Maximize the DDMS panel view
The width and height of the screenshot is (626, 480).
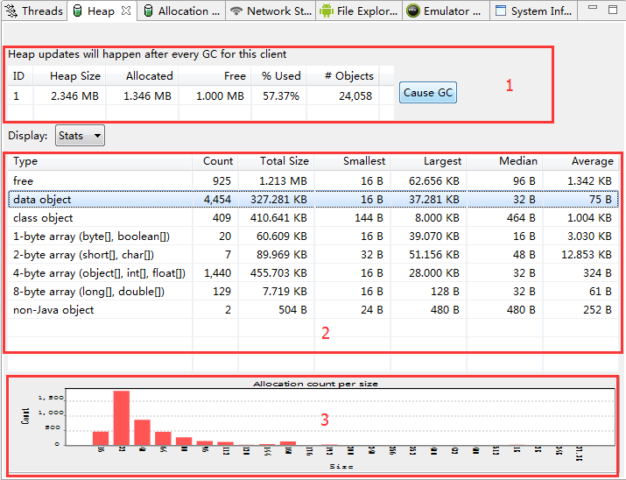pyautogui.click(x=613, y=10)
